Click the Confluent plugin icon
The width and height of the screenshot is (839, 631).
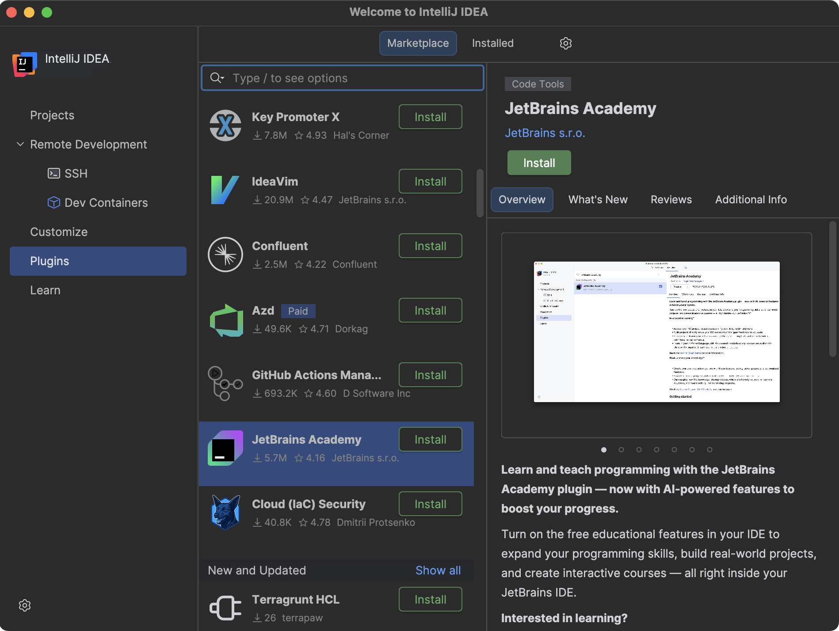225,255
